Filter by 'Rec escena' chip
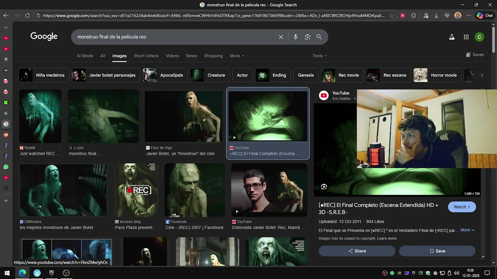Image resolution: width=497 pixels, height=279 pixels. [388, 75]
